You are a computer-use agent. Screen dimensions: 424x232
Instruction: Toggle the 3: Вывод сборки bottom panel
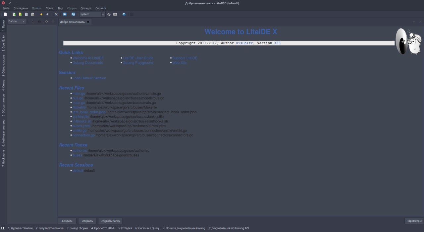click(x=77, y=228)
